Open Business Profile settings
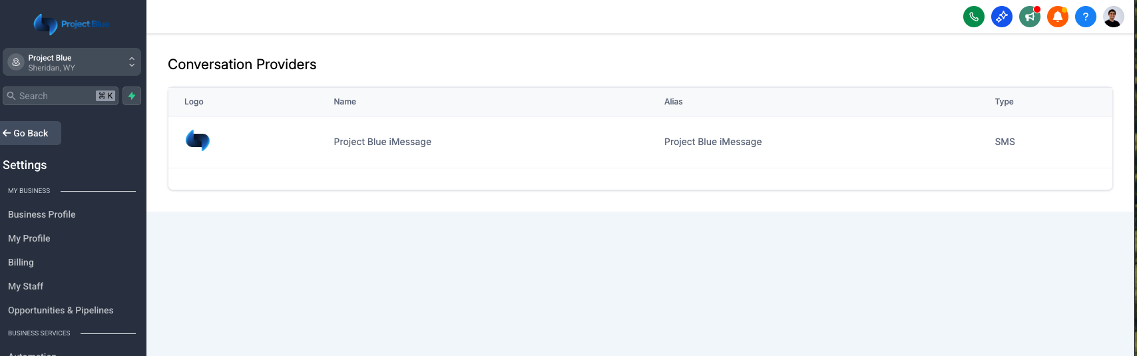1137x356 pixels. click(42, 214)
